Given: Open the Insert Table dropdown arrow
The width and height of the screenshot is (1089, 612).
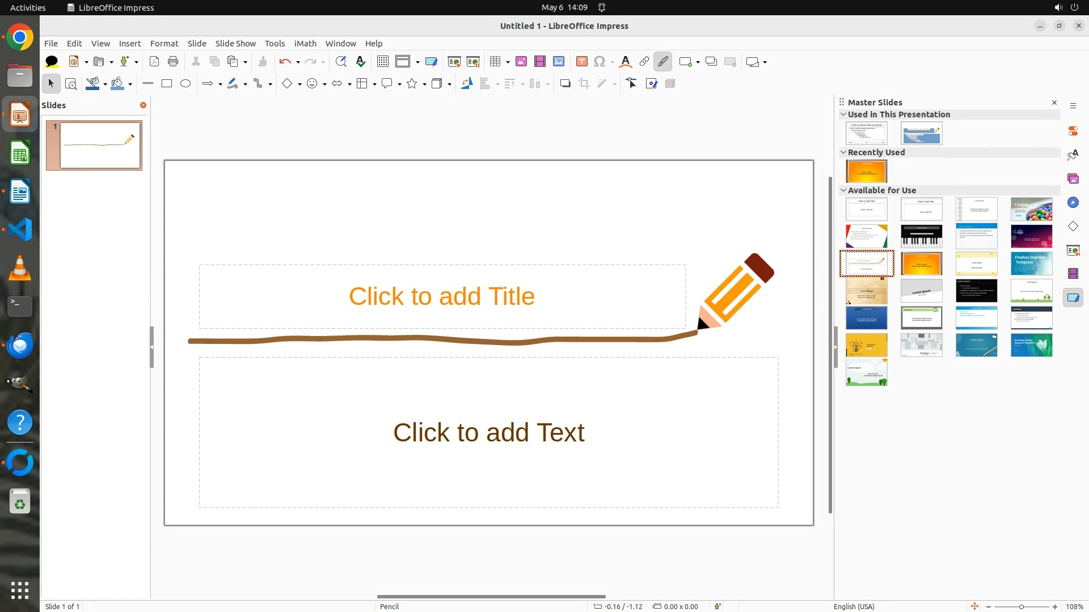Looking at the screenshot, I should (x=508, y=62).
